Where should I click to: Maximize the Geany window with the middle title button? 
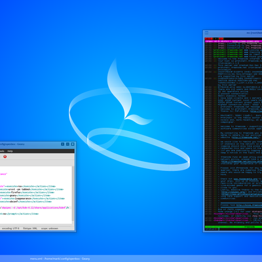67,144
